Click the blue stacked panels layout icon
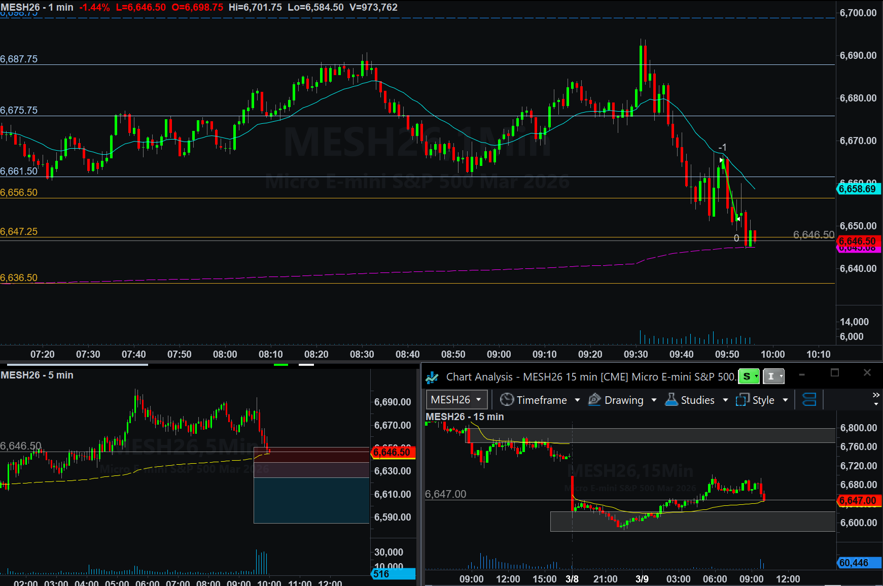 (809, 400)
